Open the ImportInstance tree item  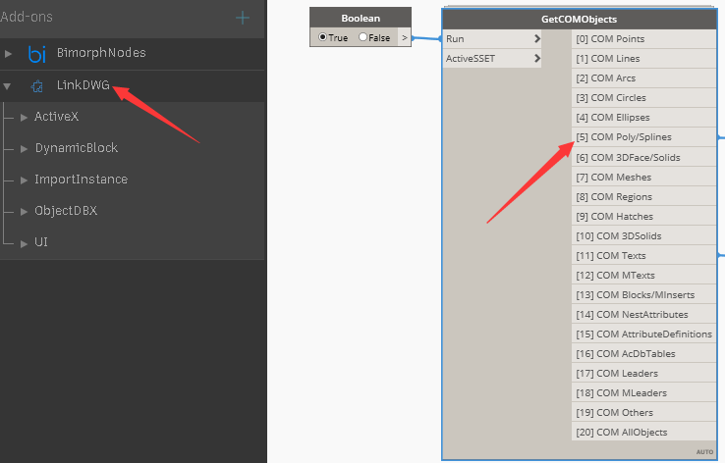(x=81, y=180)
